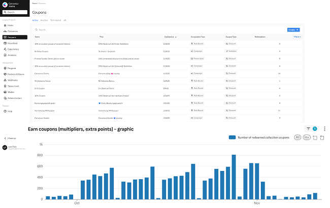This screenshot has width=330, height=208.
Task: Toggle the redeemed collection coupons series label
Action: (x=263, y=137)
